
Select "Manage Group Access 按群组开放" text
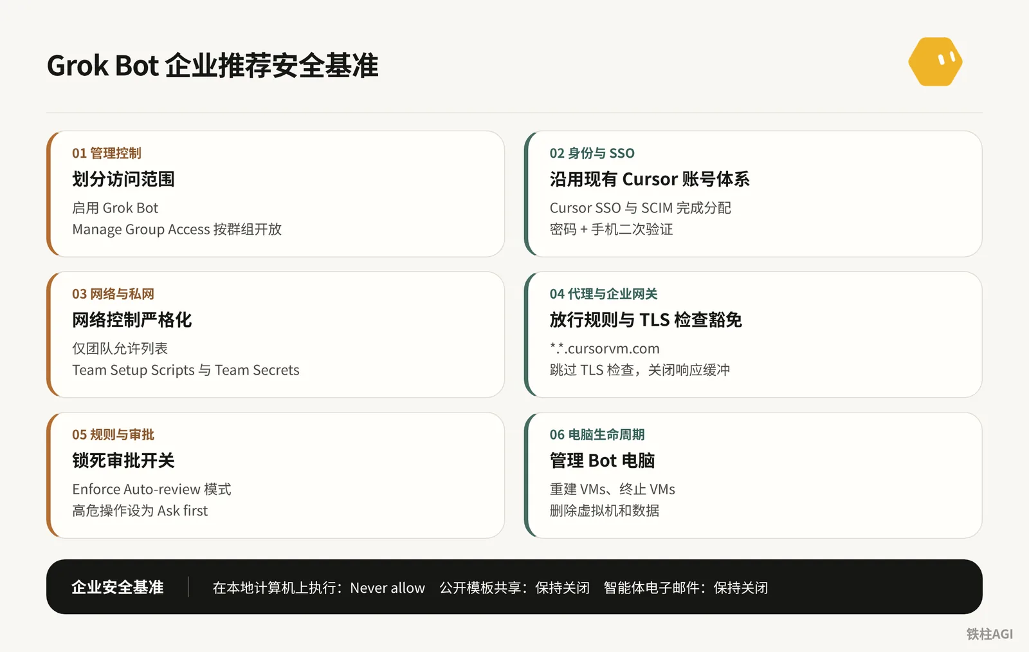pos(177,229)
